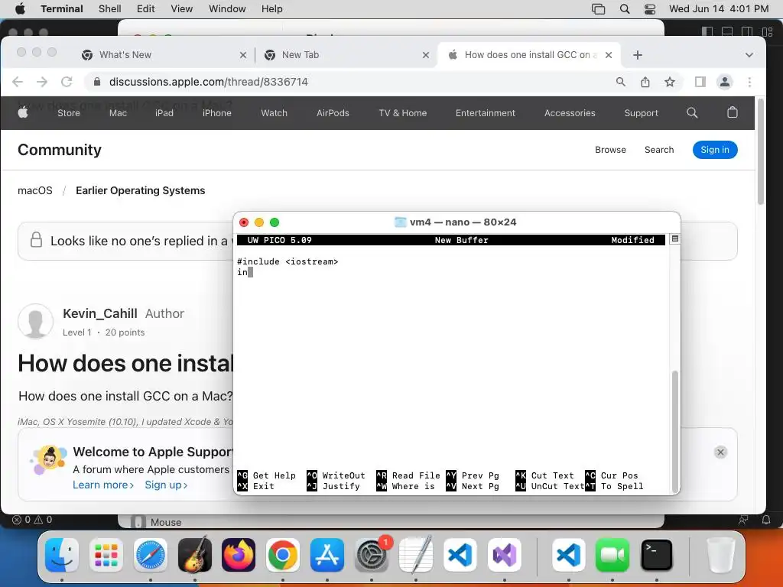Image resolution: width=783 pixels, height=587 pixels.
Task: Click Chrome's forward navigation arrow
Action: [42, 82]
